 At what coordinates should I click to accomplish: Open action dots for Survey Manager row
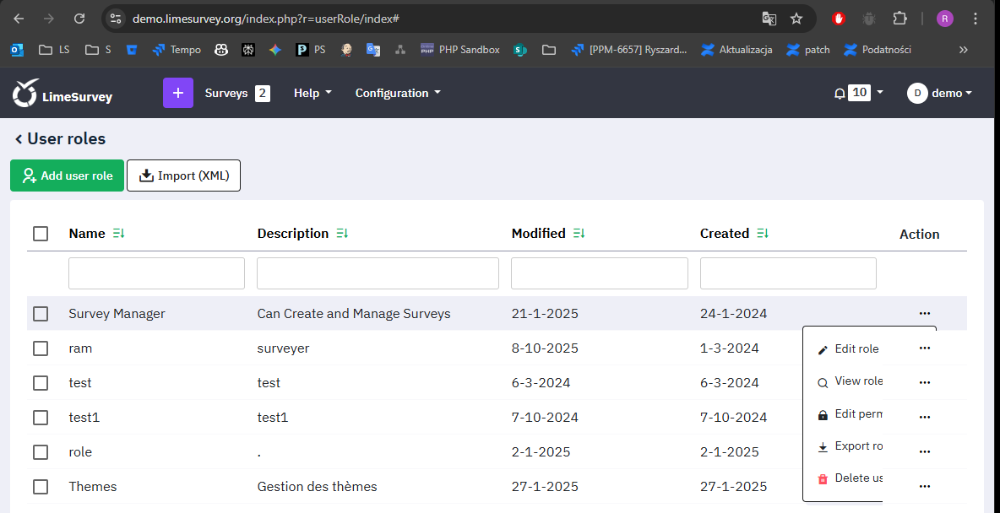point(924,314)
